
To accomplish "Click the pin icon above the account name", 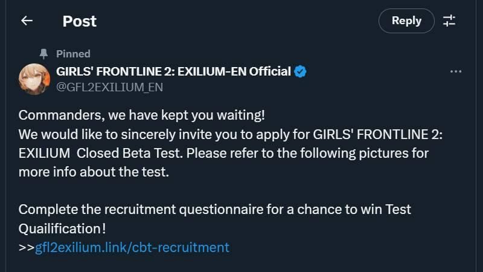I will point(43,54).
